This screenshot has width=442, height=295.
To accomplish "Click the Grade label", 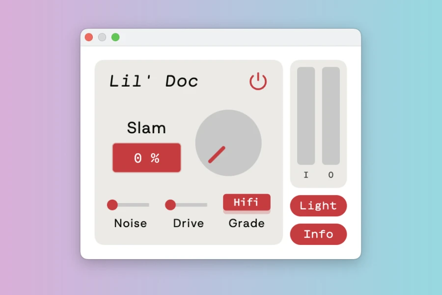I will 247,223.
